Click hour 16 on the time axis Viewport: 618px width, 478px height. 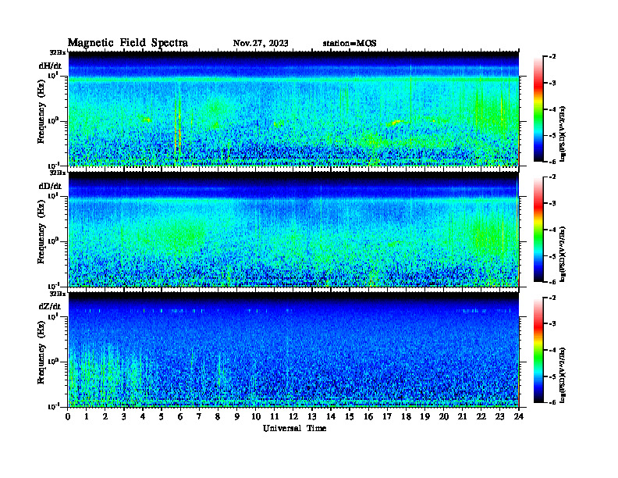coord(368,417)
